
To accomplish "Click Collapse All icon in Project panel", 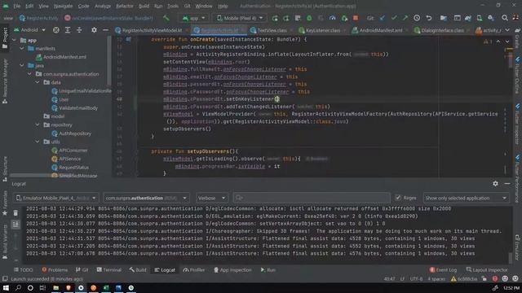I will [x=79, y=30].
